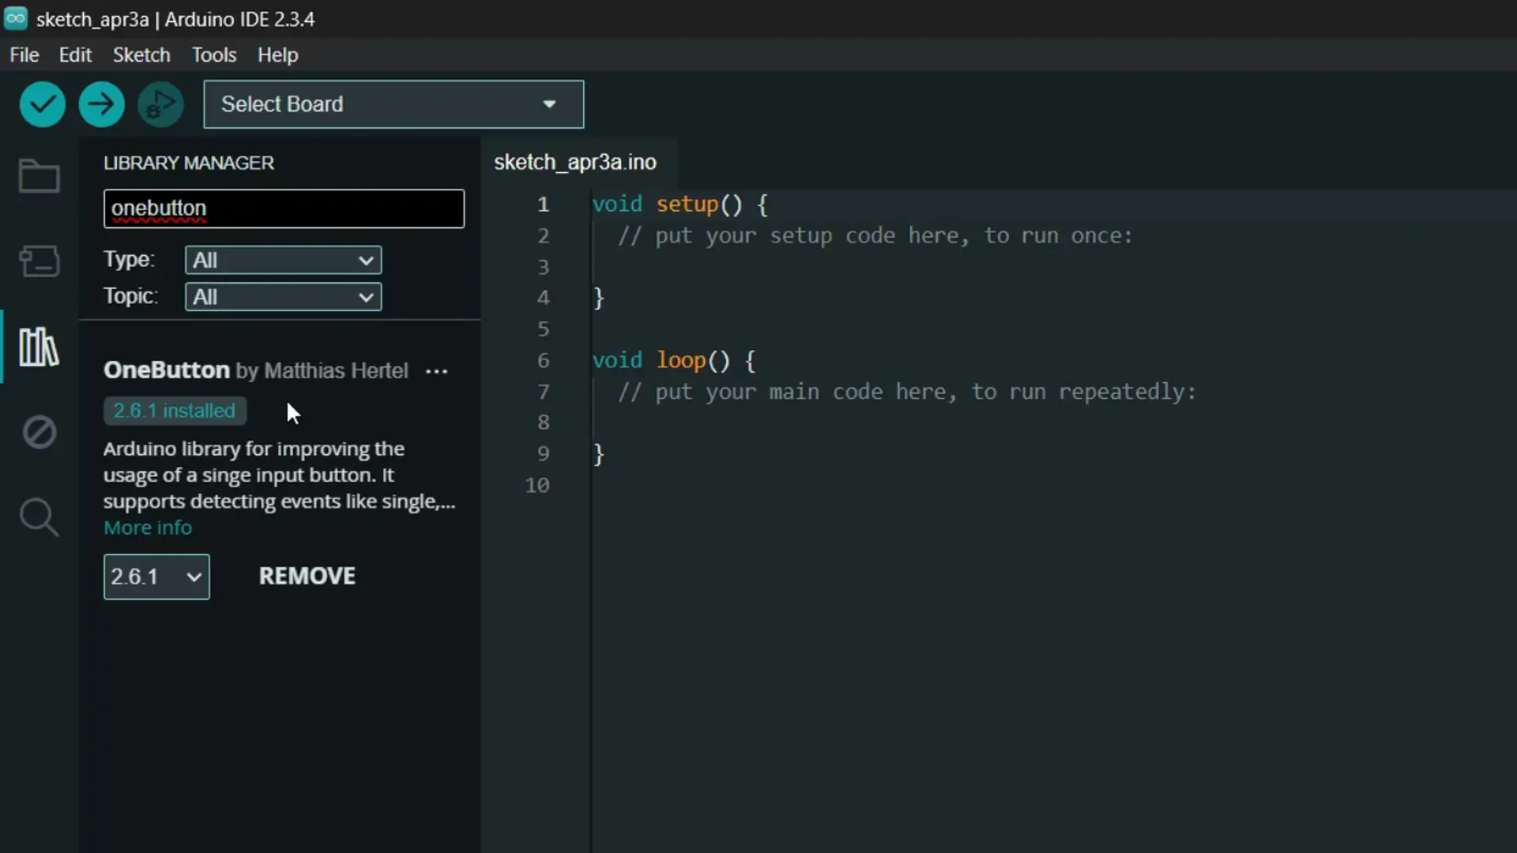Expand the 2.6.1 version selector
The height and width of the screenshot is (853, 1517).
click(156, 577)
